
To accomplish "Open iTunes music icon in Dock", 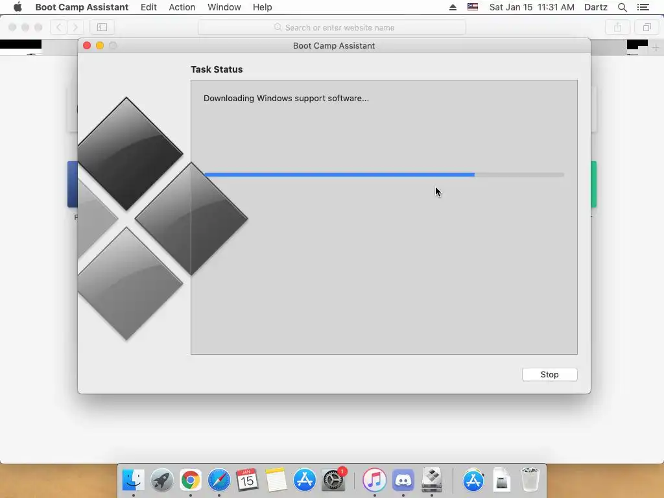I will pyautogui.click(x=374, y=480).
